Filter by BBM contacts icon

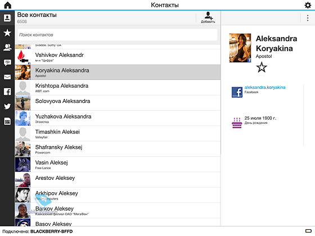click(x=7, y=62)
